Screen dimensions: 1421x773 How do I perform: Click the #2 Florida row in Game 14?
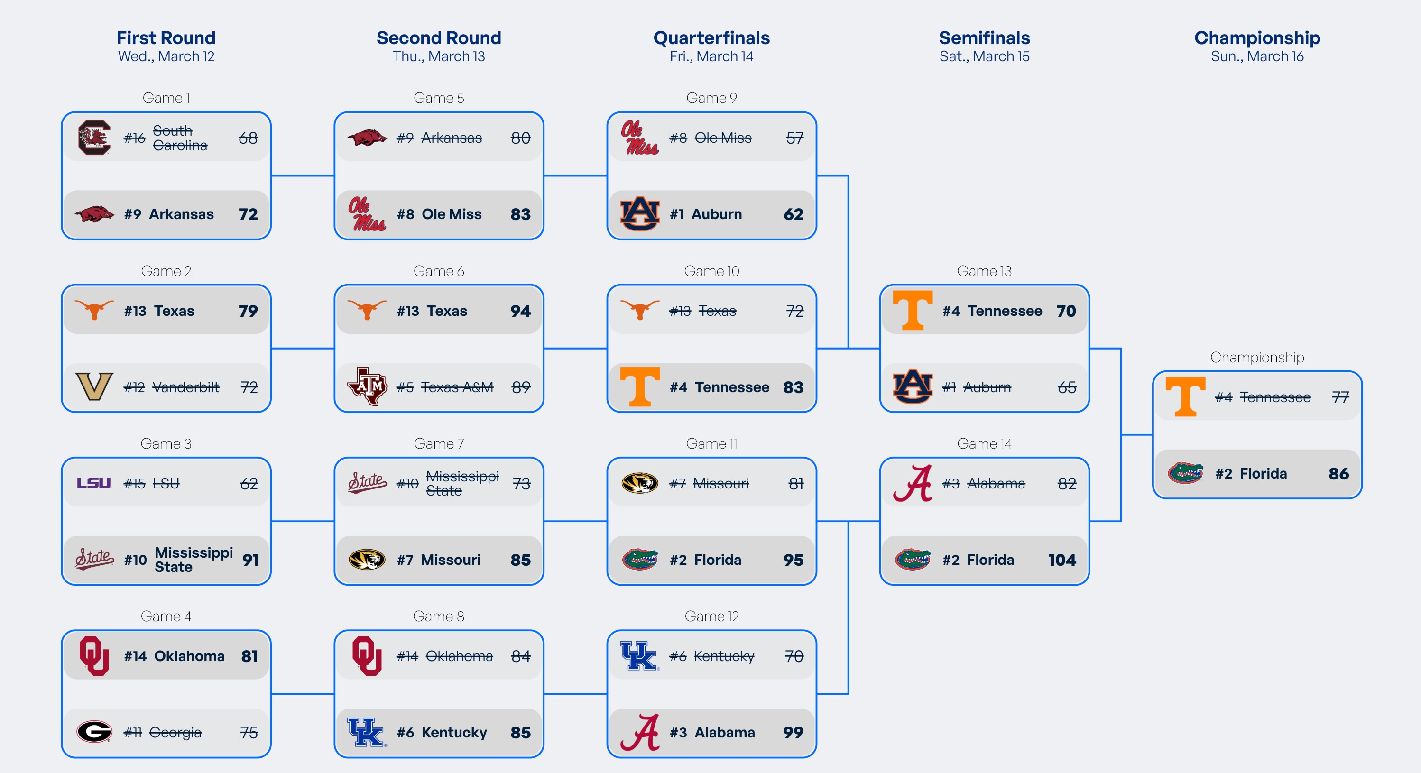984,560
